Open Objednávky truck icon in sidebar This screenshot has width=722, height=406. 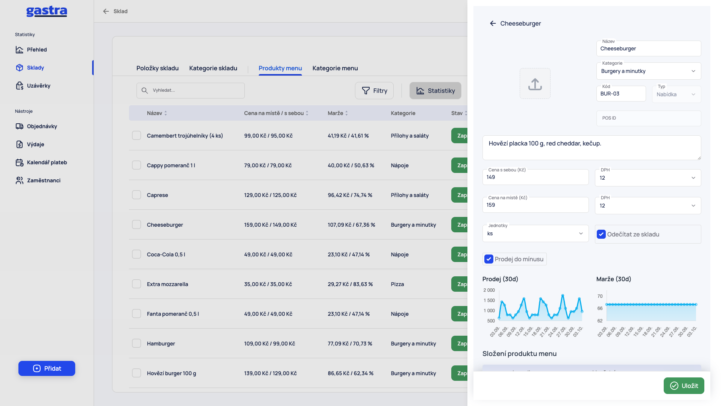click(20, 126)
